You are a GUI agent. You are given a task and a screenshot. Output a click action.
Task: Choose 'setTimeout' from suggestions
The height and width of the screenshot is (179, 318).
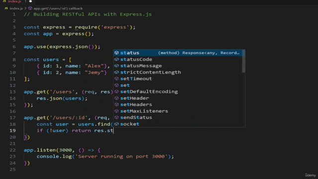pos(178,79)
